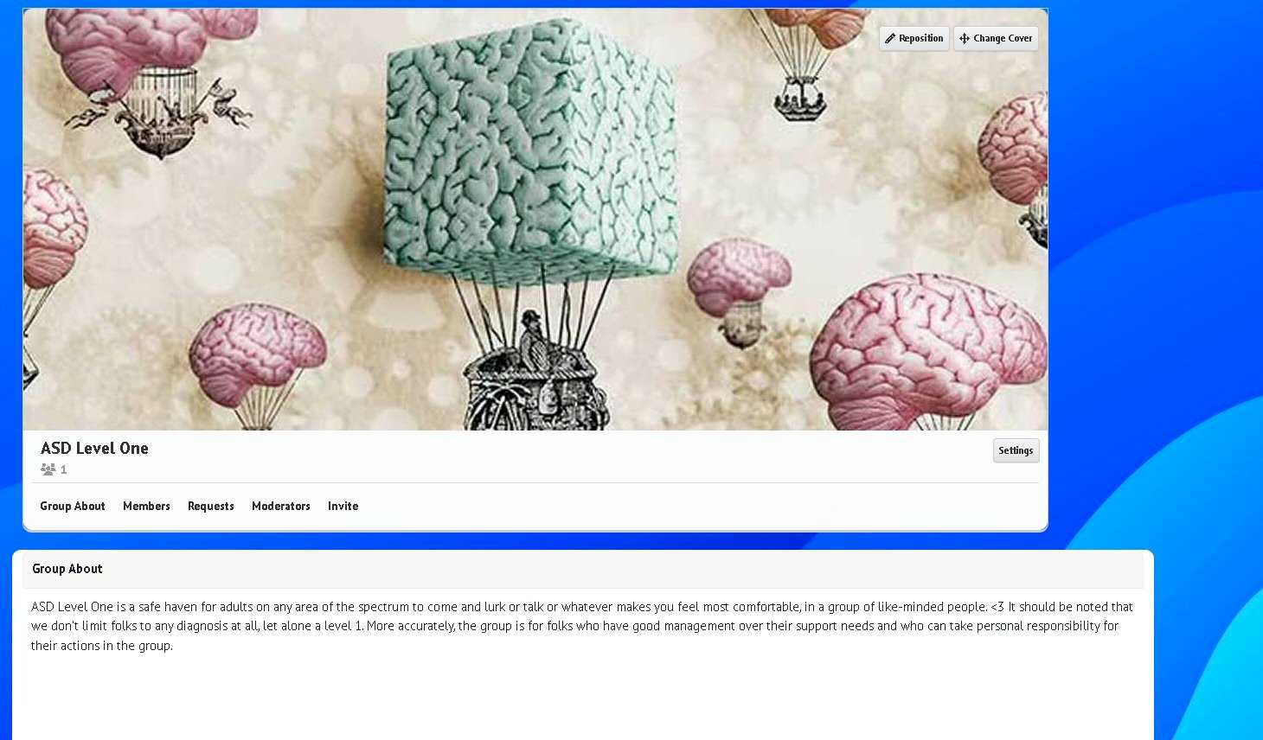The width and height of the screenshot is (1263, 740).
Task: View the Requests tab
Action: coord(211,506)
